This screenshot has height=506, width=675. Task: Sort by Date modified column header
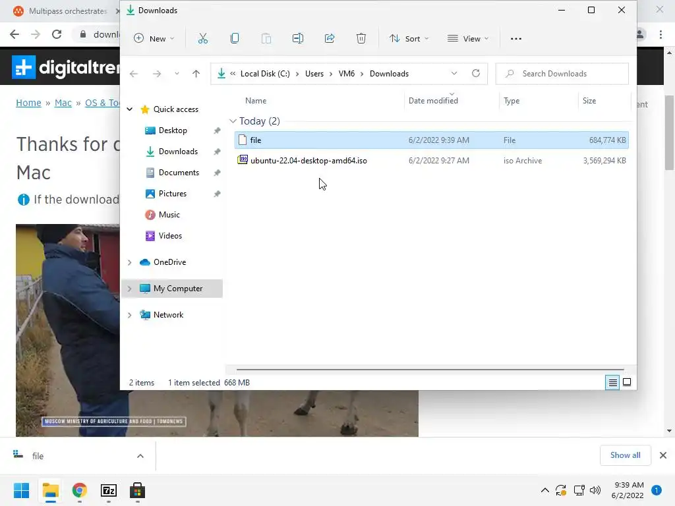coord(433,101)
